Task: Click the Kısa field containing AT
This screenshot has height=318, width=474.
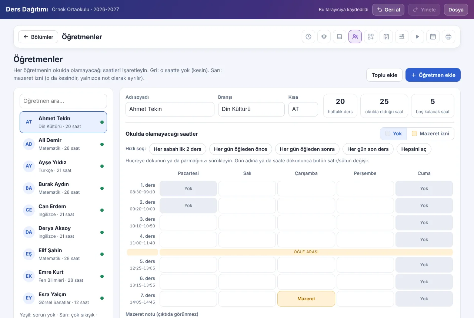Action: tap(303, 109)
